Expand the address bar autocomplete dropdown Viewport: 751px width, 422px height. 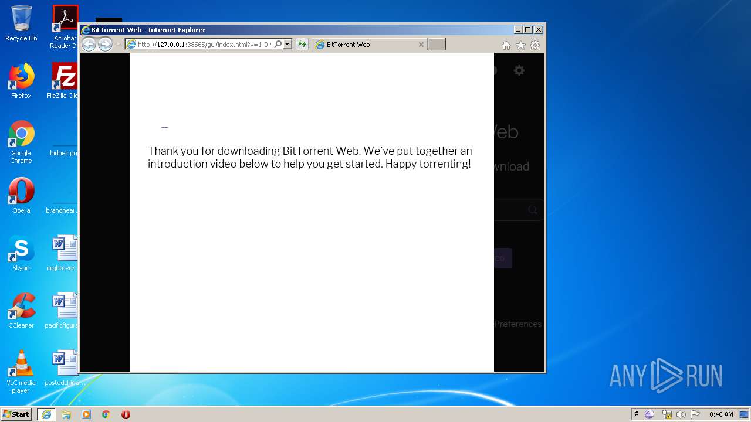coord(287,45)
